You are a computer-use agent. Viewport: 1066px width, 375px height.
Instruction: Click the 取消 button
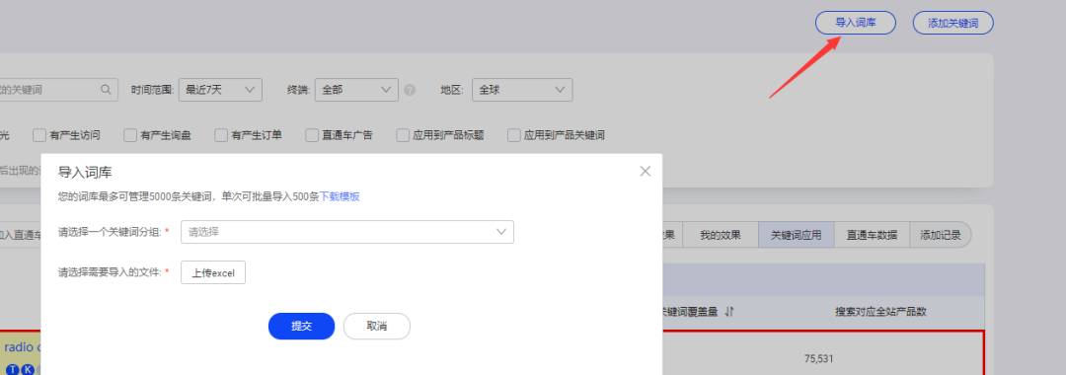[377, 326]
